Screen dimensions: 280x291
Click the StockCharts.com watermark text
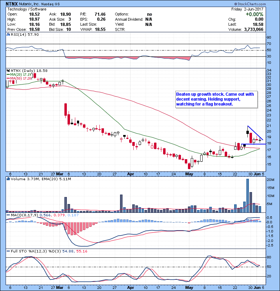250,4
